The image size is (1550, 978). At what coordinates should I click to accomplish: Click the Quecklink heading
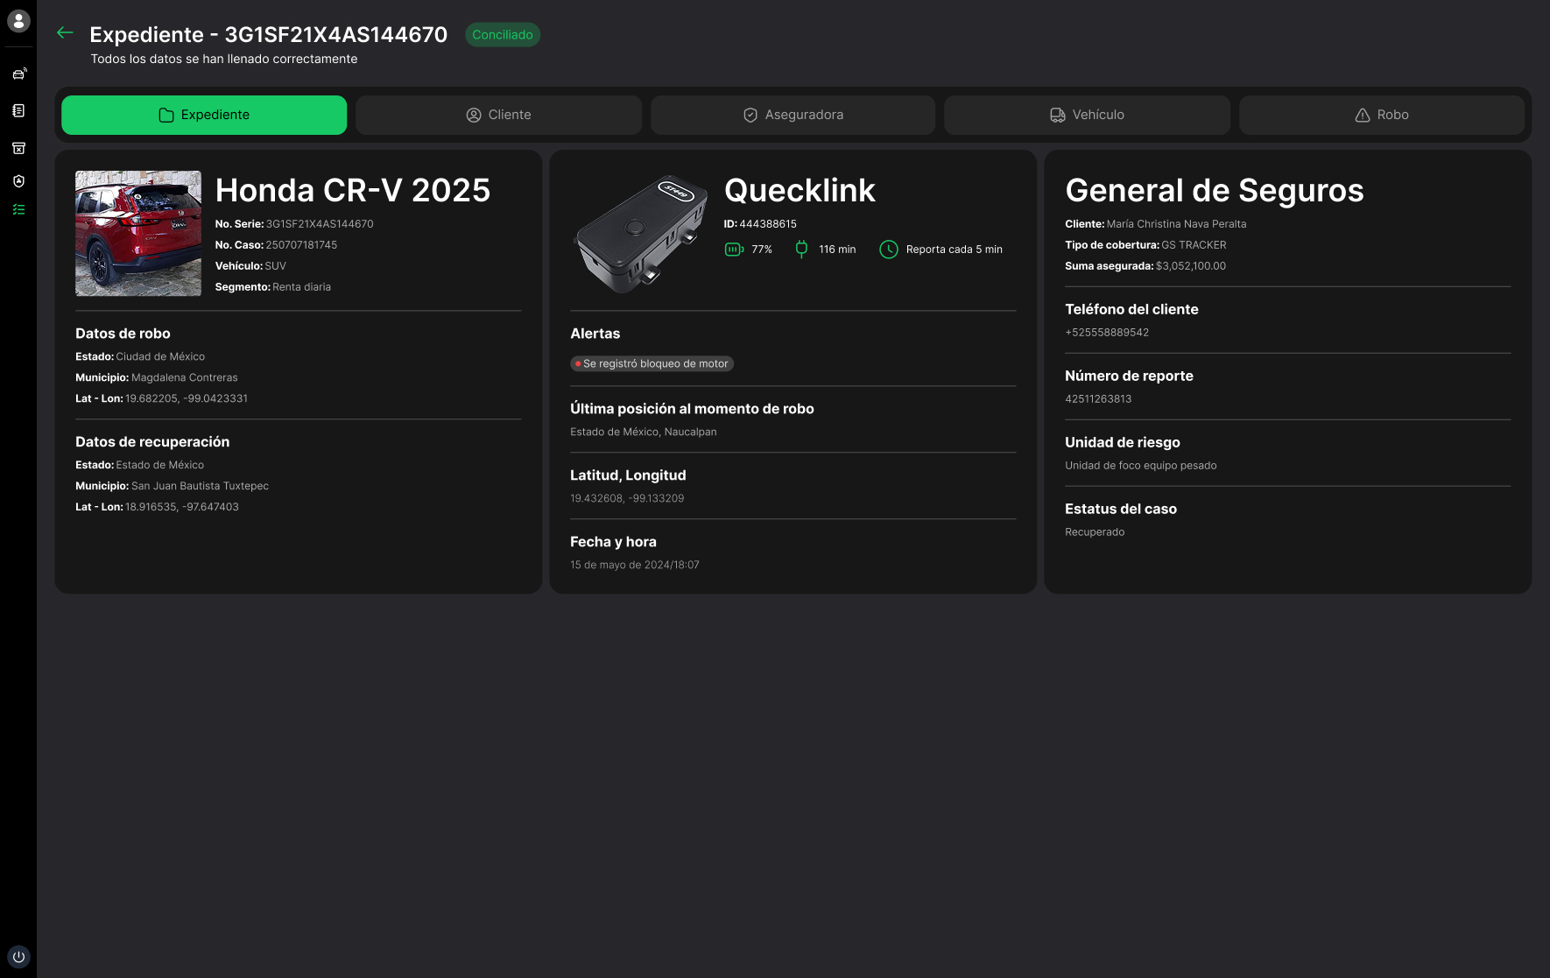800,190
